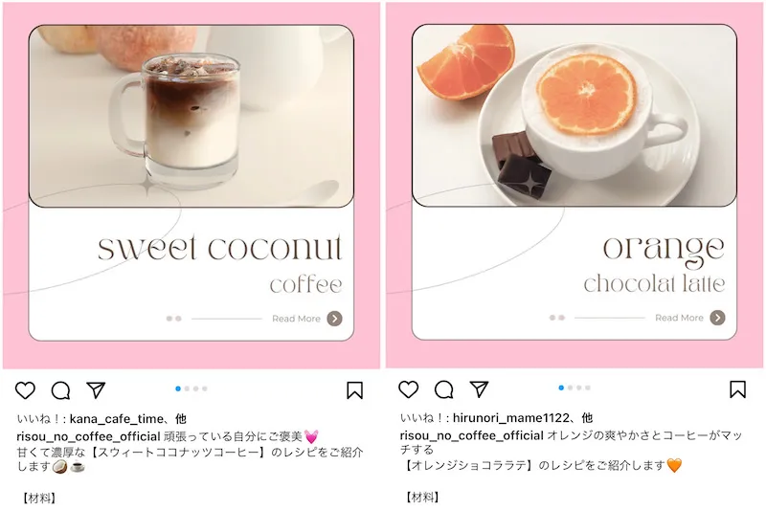This screenshot has height=510, width=766.
Task: Select second carousel dot on orange latte post
Action: coord(570,388)
